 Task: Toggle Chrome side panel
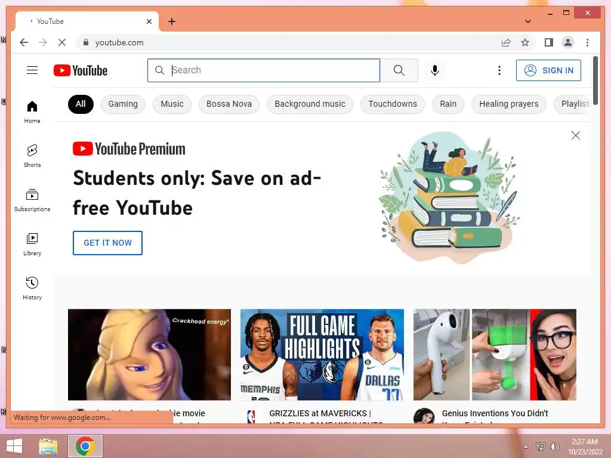(x=549, y=42)
